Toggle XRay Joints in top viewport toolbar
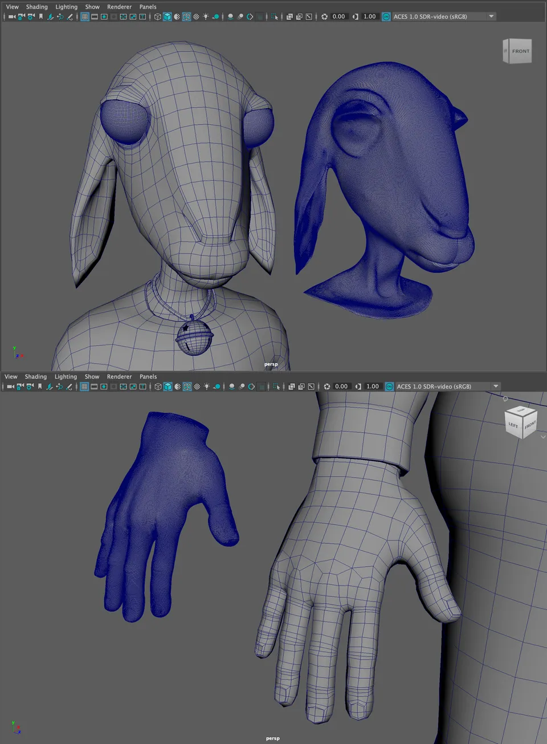547x744 pixels. tap(309, 17)
